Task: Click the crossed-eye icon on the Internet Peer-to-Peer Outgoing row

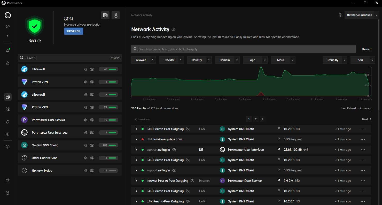Action: tap(192, 181)
